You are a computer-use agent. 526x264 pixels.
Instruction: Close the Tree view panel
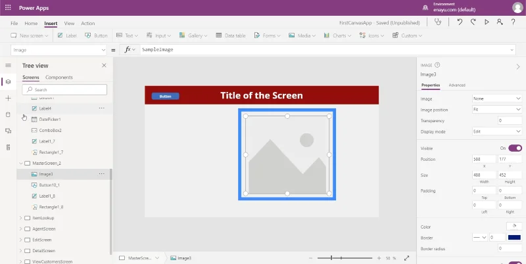tap(104, 65)
